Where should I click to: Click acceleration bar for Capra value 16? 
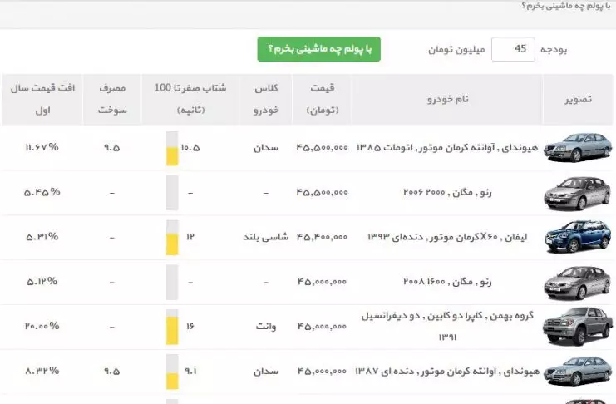172,327
